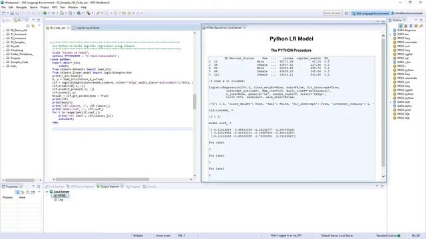This screenshot has height=239, width=426.
Task: Click the Local Server icon in Output Explorer
Action: pos(51,192)
